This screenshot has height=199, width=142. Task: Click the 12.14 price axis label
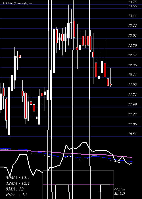[x=132, y=74]
